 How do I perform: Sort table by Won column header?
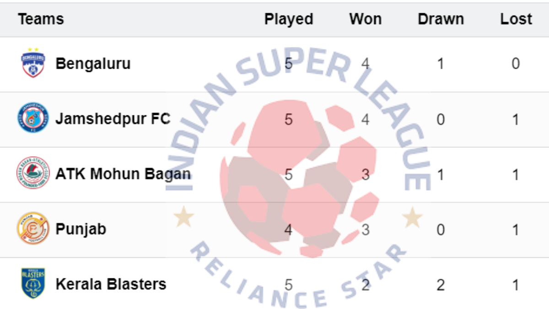click(x=365, y=19)
